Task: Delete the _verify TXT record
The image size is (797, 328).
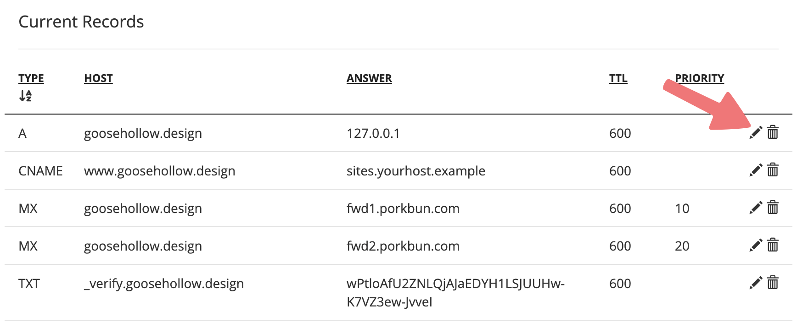Action: click(773, 283)
